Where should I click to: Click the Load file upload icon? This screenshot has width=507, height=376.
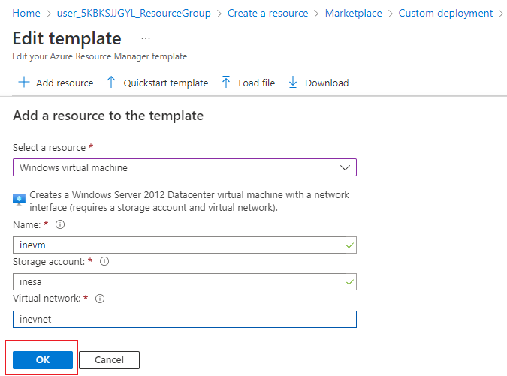[x=226, y=83]
